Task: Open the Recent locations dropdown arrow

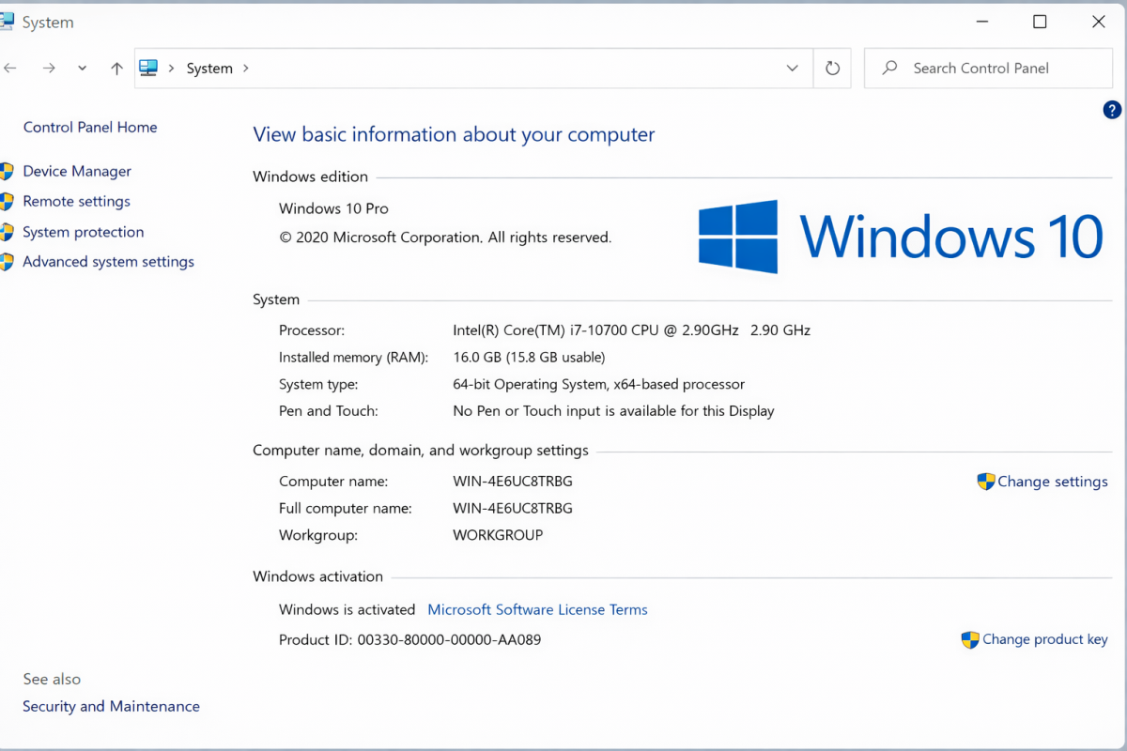Action: (x=83, y=68)
